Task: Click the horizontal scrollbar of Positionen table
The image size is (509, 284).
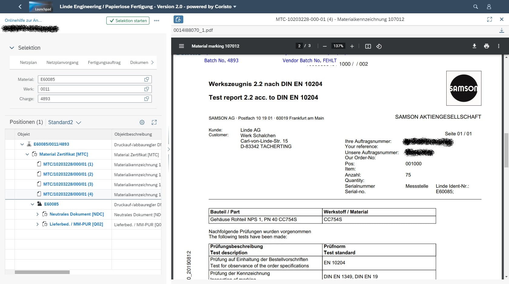Action: point(42,272)
